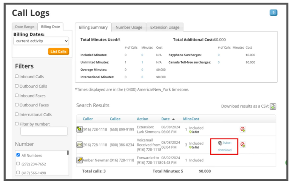Click voicemail envelope icon for (800) 386-0234 row
The width and height of the screenshot is (290, 185).
(x=80, y=145)
